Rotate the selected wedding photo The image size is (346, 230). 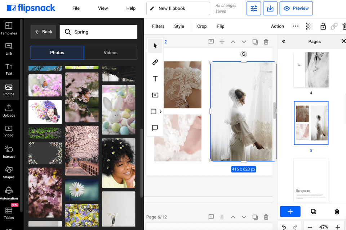pos(243,54)
